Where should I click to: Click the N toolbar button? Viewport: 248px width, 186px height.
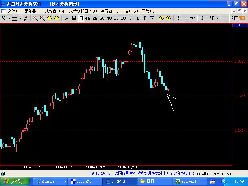(152, 18)
